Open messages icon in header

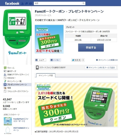coord(26,4)
